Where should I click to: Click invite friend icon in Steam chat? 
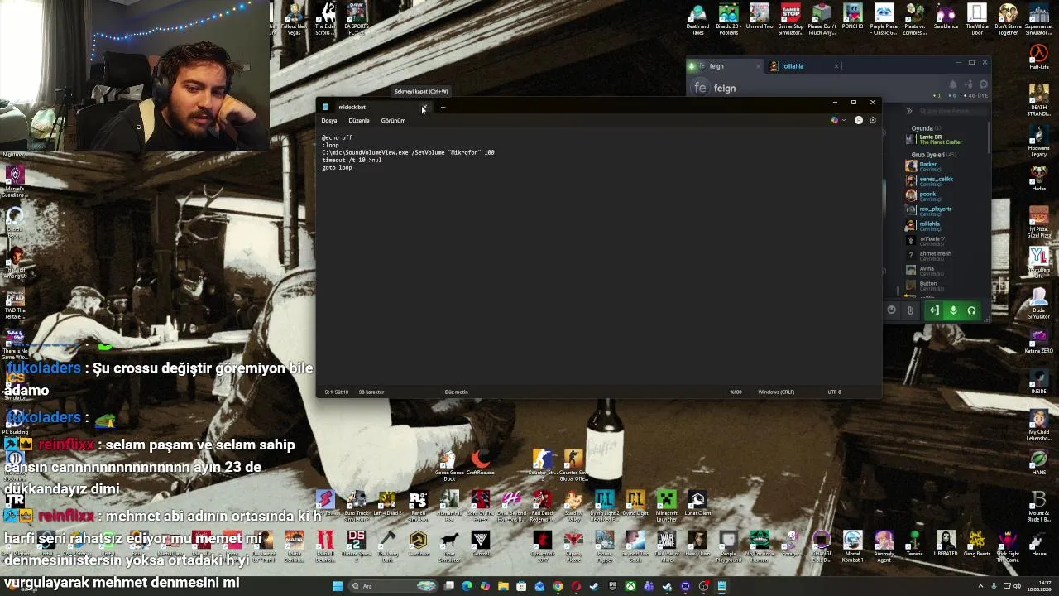(x=968, y=84)
